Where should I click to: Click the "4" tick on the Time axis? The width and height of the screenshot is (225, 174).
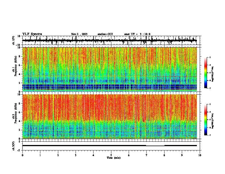coord(93,155)
